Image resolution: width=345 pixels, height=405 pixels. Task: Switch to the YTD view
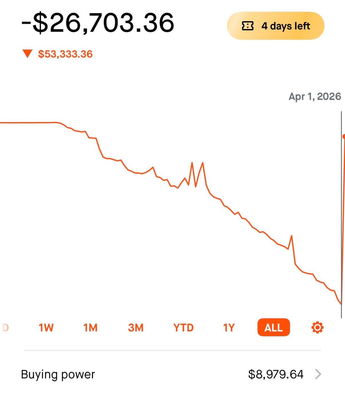coord(183,328)
